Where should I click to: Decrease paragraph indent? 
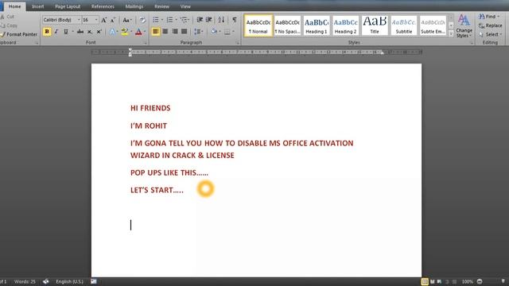click(x=200, y=20)
